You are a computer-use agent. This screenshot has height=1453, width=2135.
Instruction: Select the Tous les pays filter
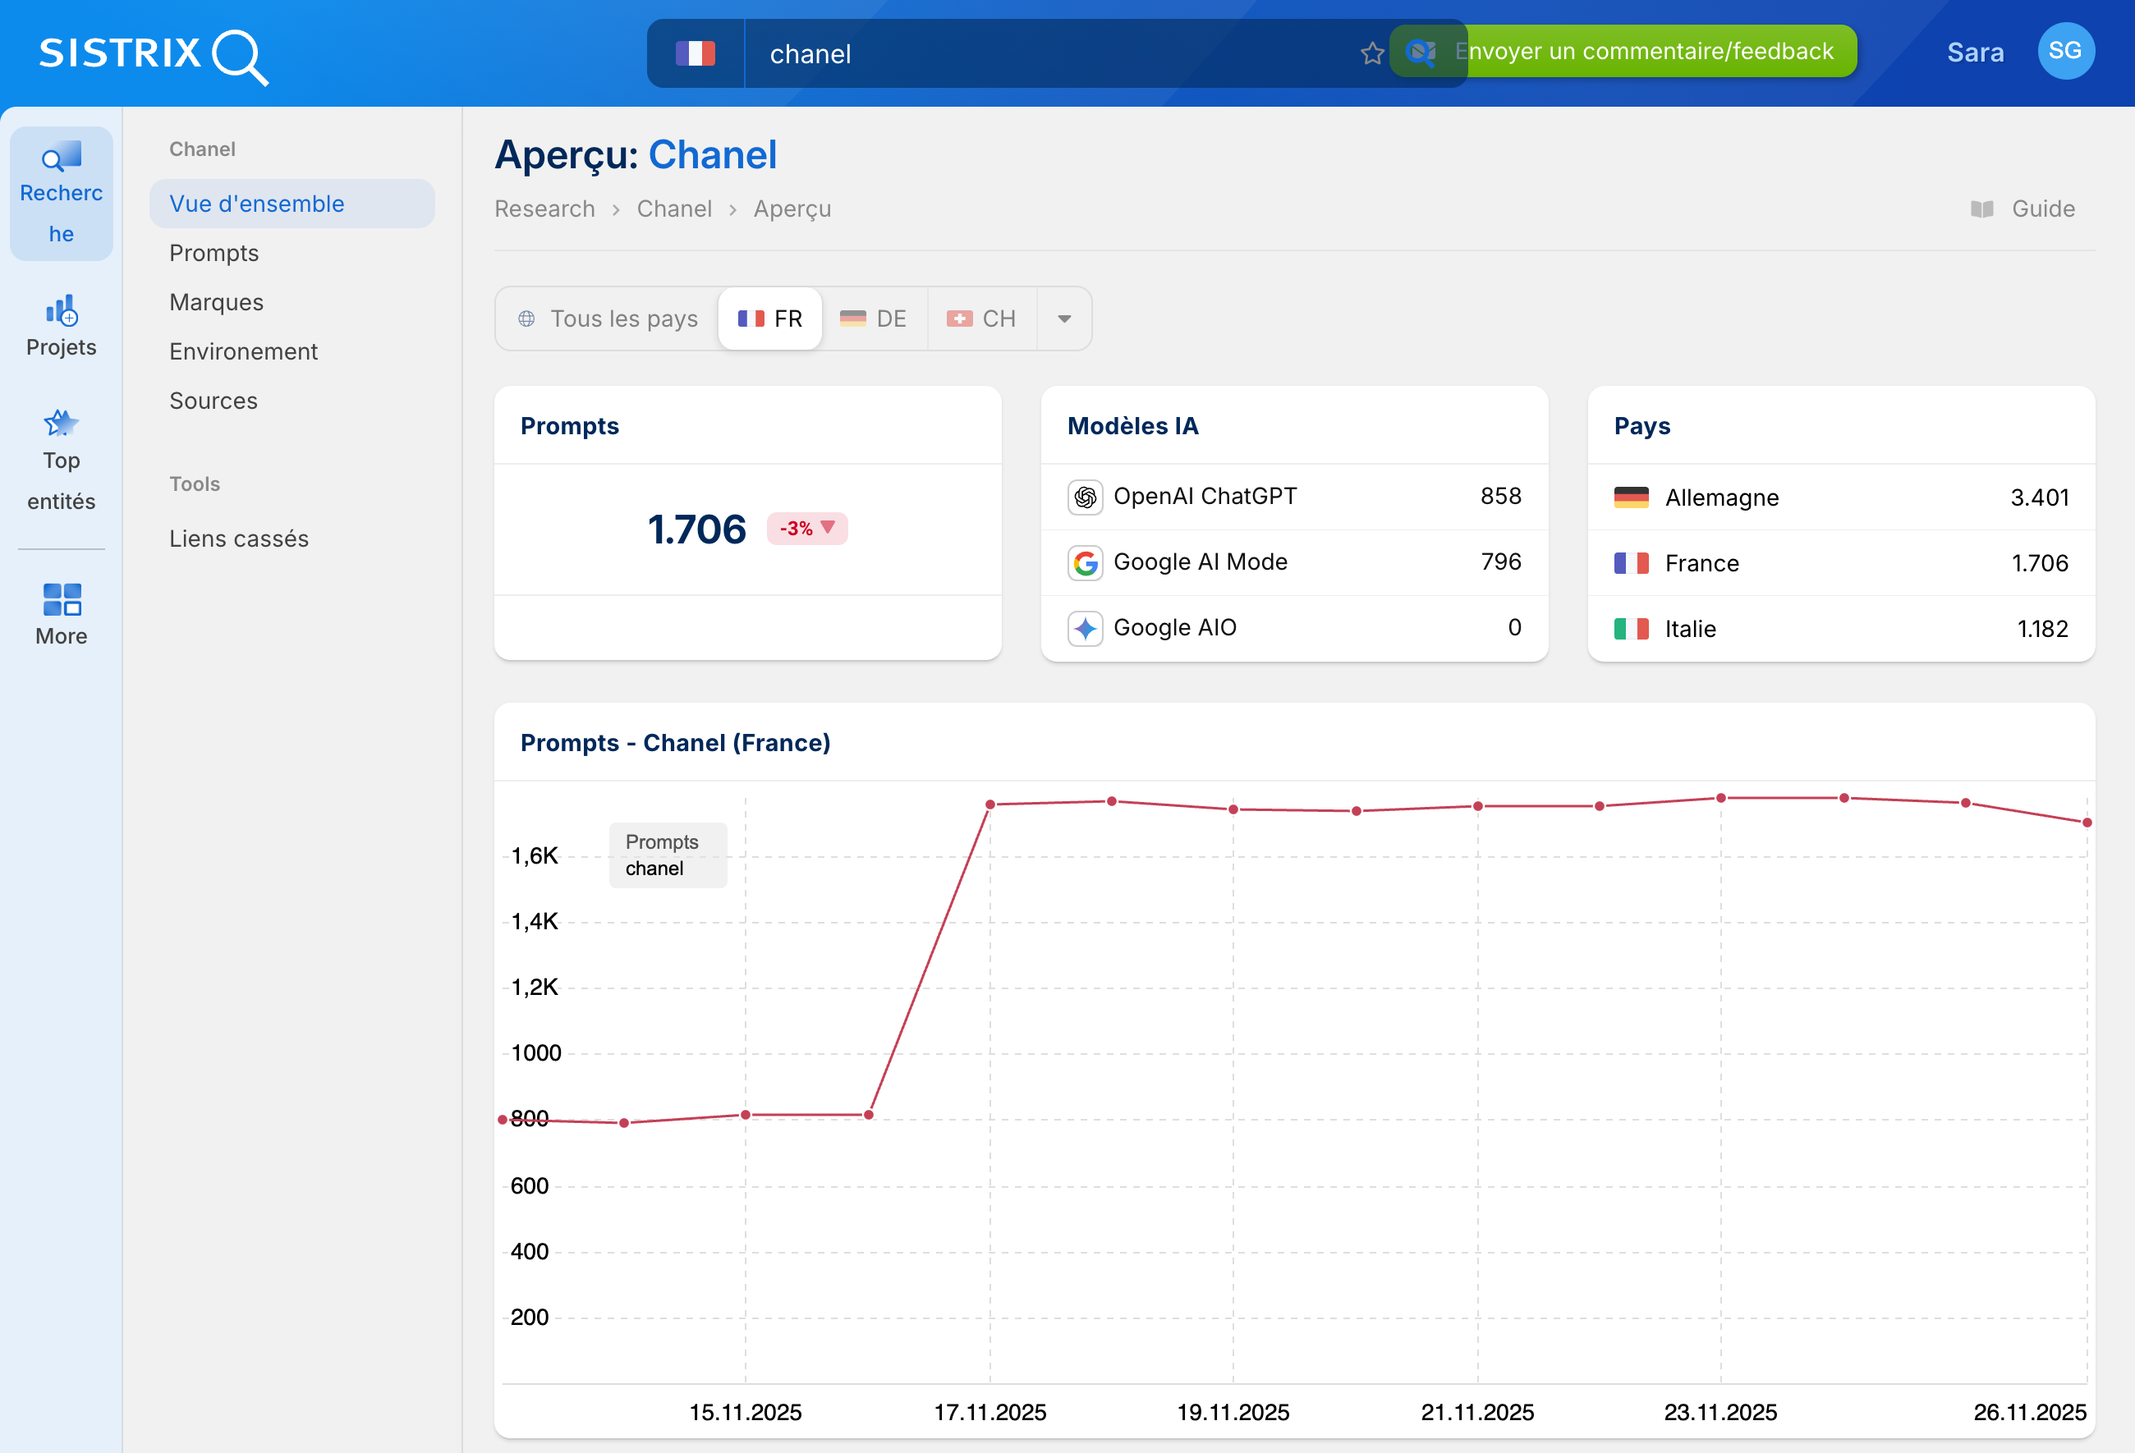point(608,319)
